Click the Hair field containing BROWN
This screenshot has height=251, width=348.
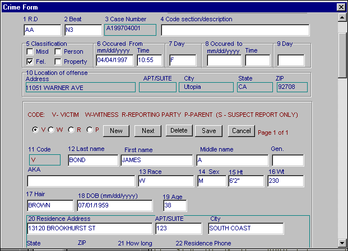tap(50, 206)
